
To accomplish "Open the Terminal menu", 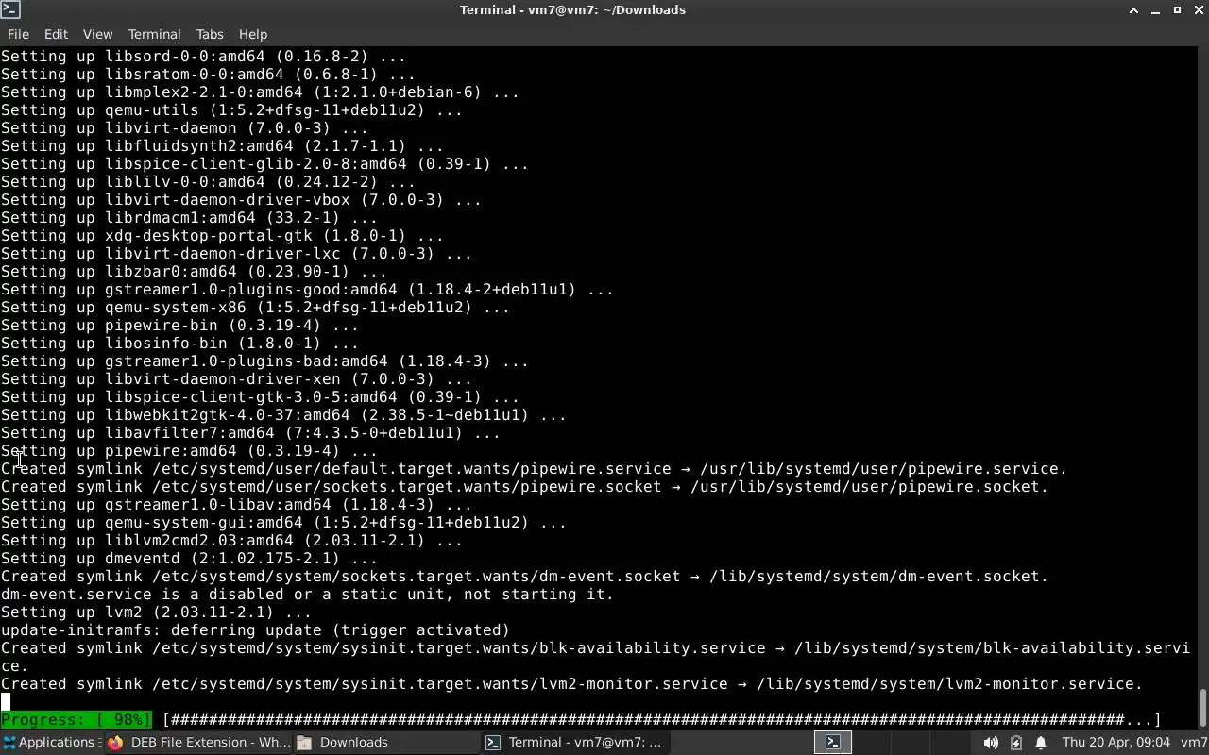I will click(154, 34).
